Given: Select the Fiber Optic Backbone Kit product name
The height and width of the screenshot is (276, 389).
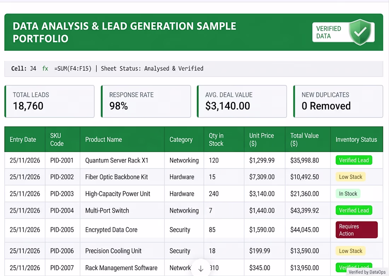Looking at the screenshot, I should [x=116, y=177].
